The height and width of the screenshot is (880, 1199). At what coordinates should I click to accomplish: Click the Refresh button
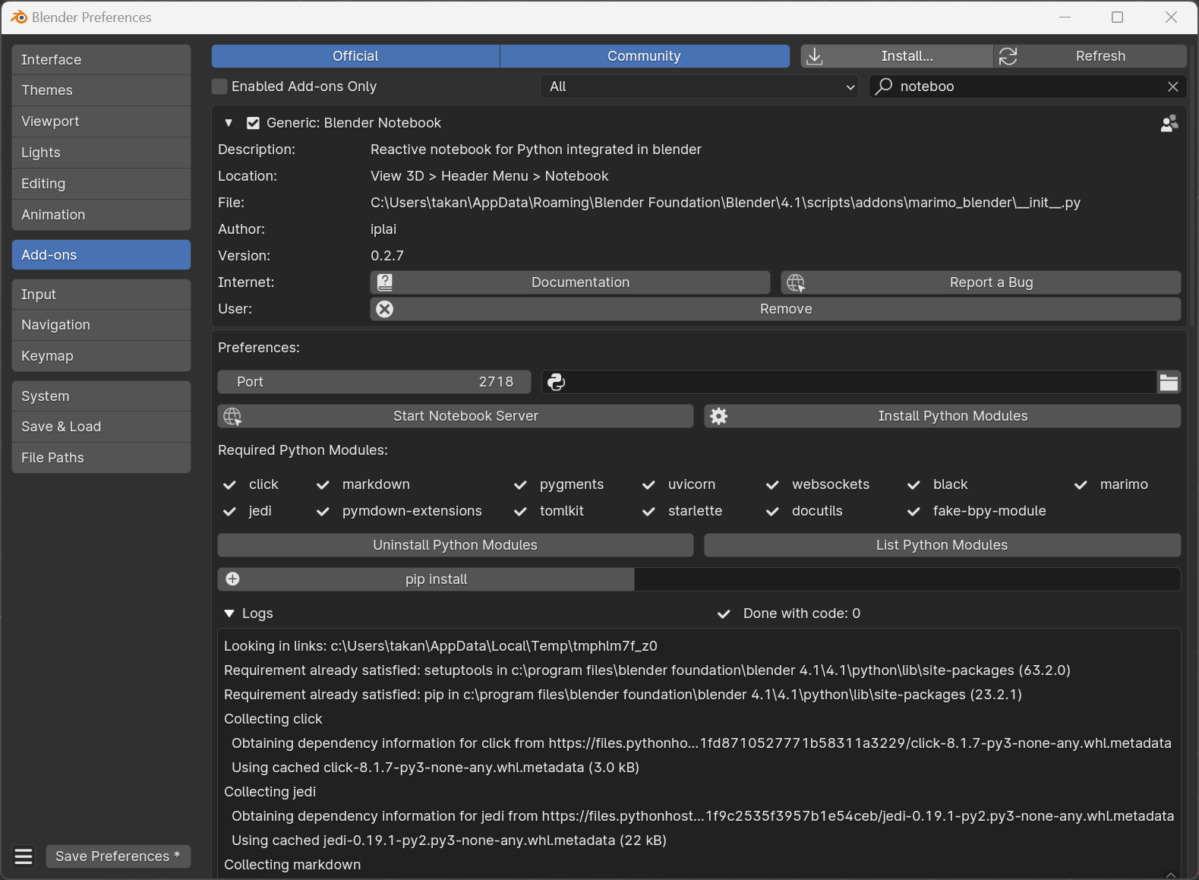coord(1090,56)
